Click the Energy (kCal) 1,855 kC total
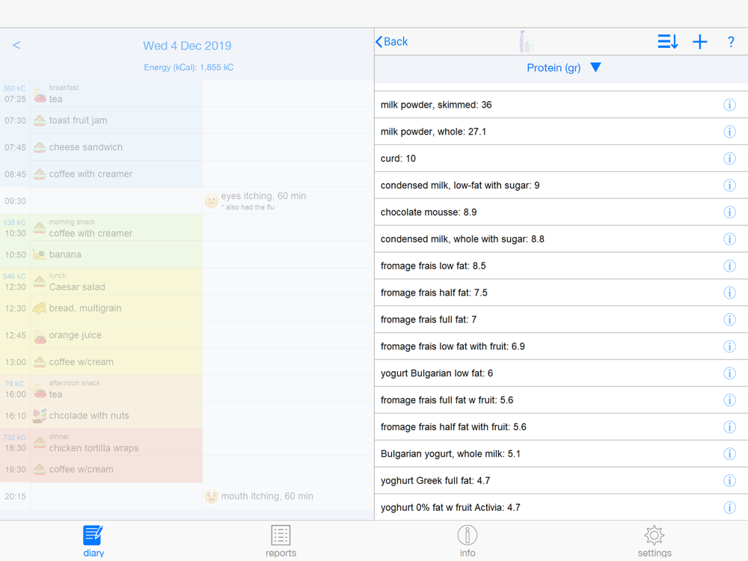 coord(188,67)
